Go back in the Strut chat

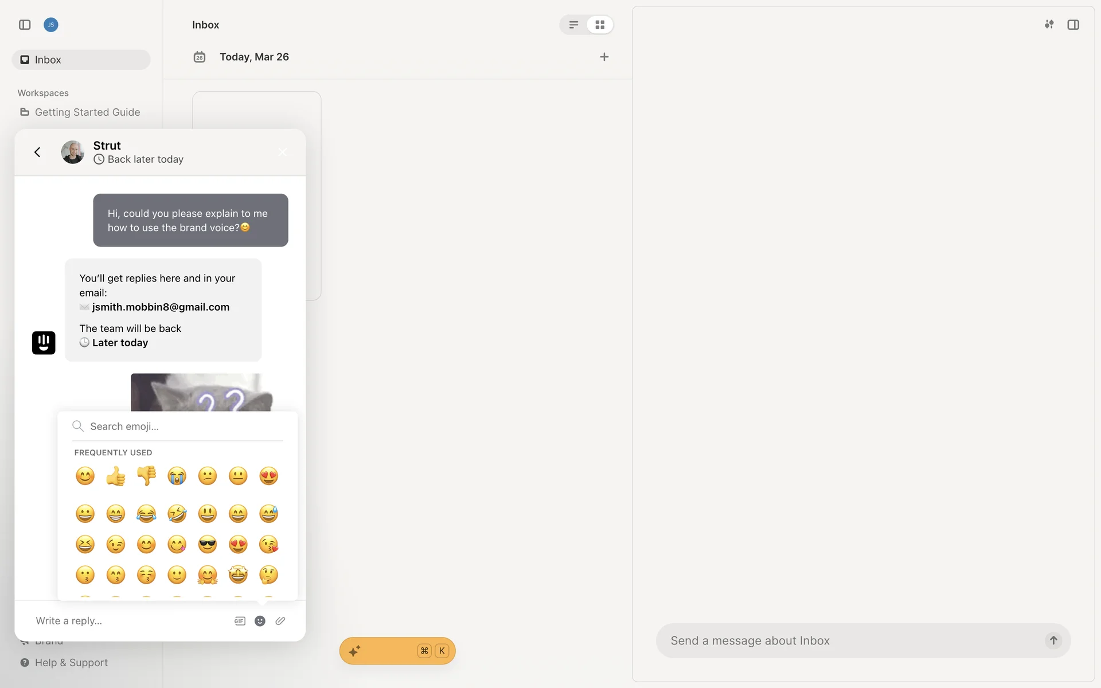(37, 152)
